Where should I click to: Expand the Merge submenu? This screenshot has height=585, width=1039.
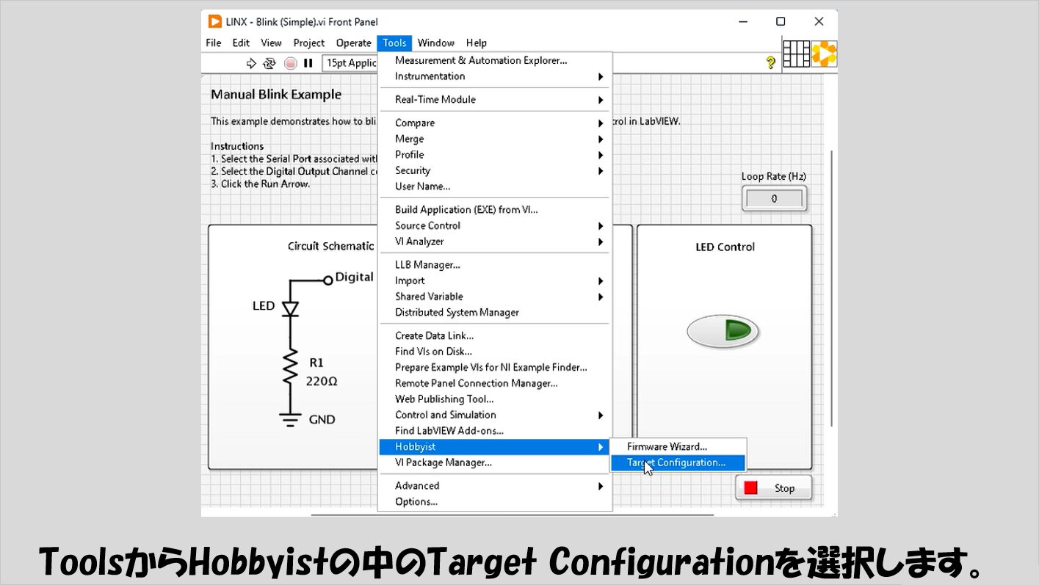pyautogui.click(x=494, y=139)
